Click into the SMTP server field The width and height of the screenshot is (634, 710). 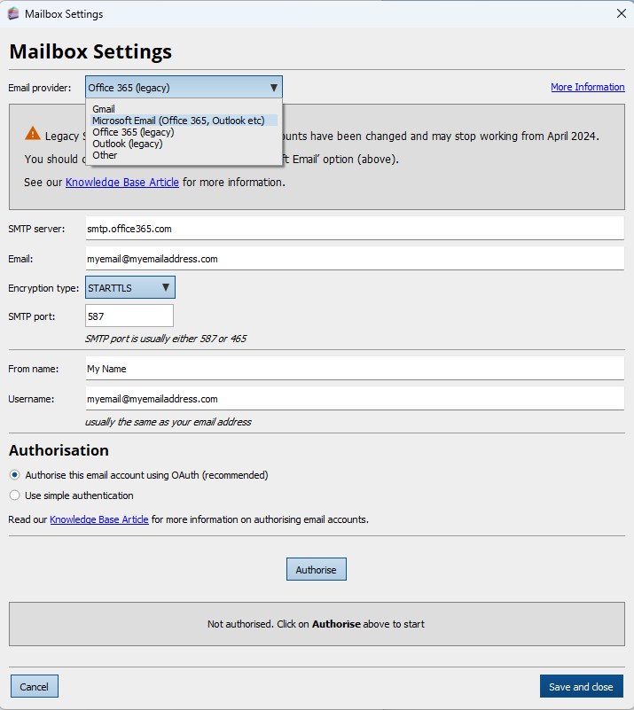click(355, 228)
